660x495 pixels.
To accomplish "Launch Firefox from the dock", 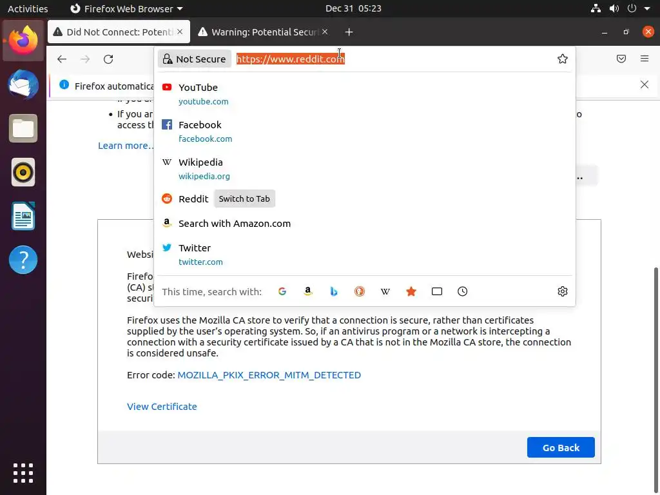I will (23, 41).
